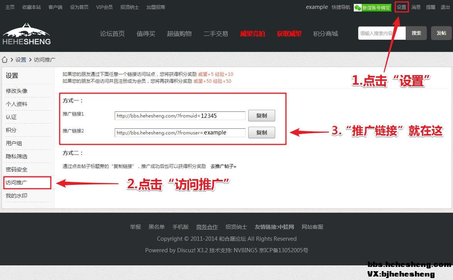The width and height of the screenshot is (453, 280).
Task: Click the home icon in breadcrumb
Action: pos(5,60)
